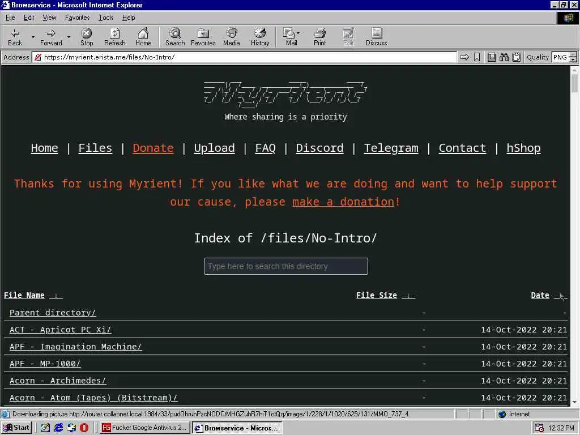Sort by File Size arrow
580x435 pixels.
(x=408, y=296)
